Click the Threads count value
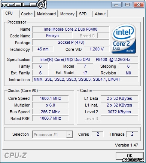146x163 pixels. pos(132,134)
